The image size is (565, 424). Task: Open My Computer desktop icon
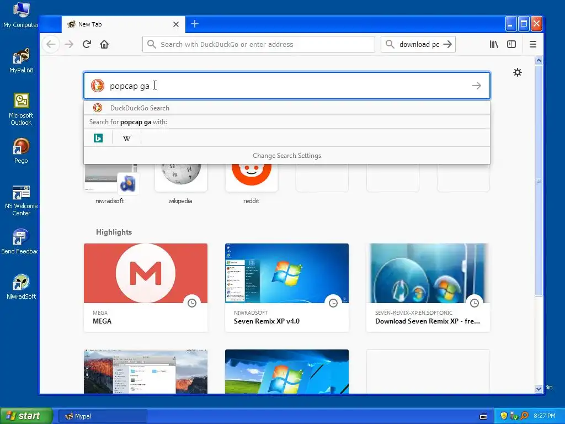pos(20,15)
